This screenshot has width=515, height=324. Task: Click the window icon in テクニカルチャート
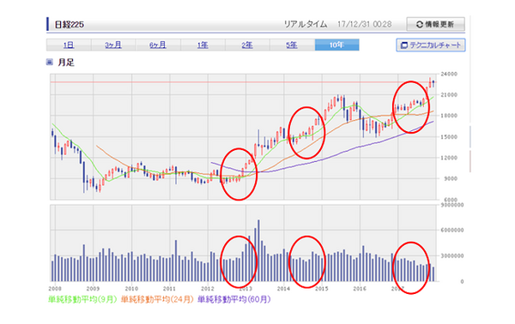click(404, 45)
